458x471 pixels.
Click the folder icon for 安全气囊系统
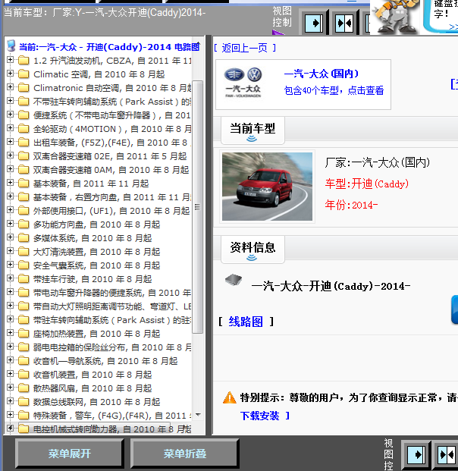click(x=24, y=265)
